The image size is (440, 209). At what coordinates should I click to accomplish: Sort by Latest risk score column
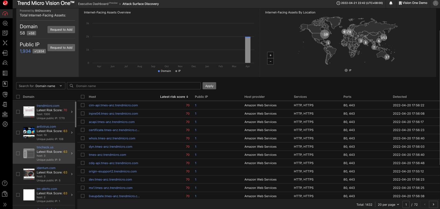coord(174,97)
